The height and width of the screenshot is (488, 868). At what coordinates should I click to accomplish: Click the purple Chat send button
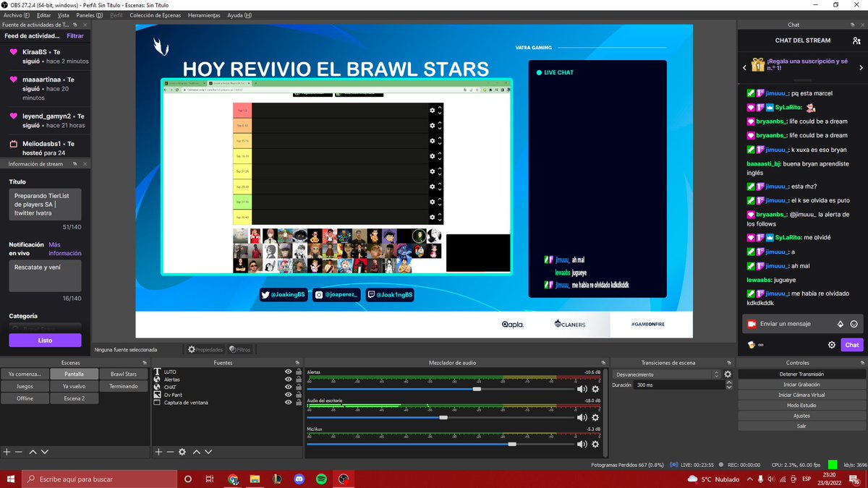pyautogui.click(x=852, y=345)
